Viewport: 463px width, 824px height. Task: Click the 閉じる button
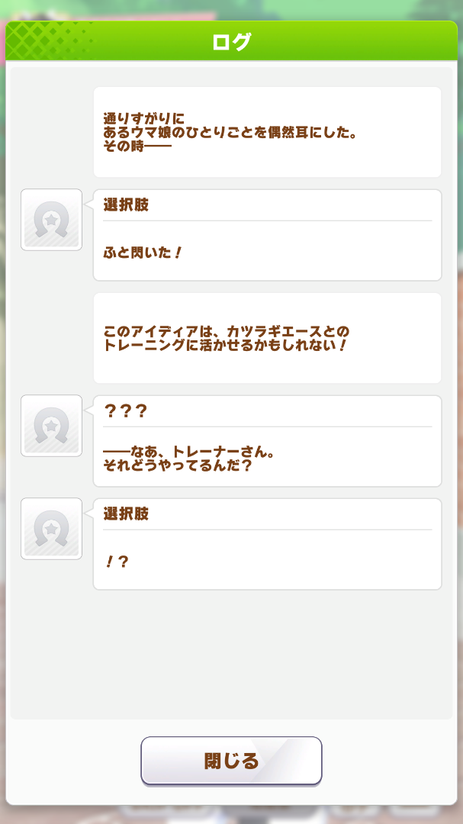[231, 761]
